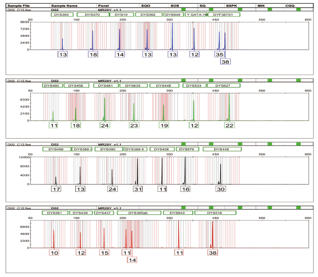Select the DYS518 marker header
The image size is (318, 277).
(x=215, y=213)
